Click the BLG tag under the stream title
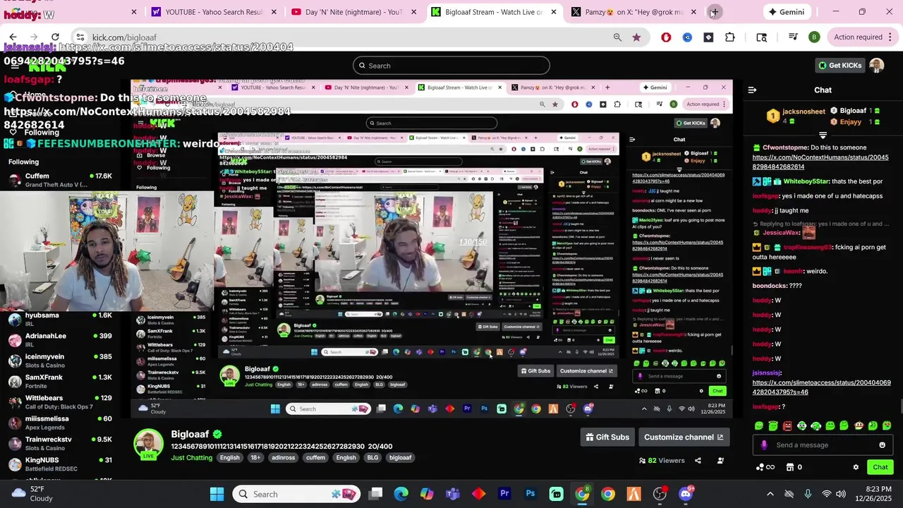Viewport: 903px width, 508px height. pyautogui.click(x=372, y=457)
